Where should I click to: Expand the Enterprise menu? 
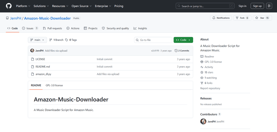(x=103, y=6)
